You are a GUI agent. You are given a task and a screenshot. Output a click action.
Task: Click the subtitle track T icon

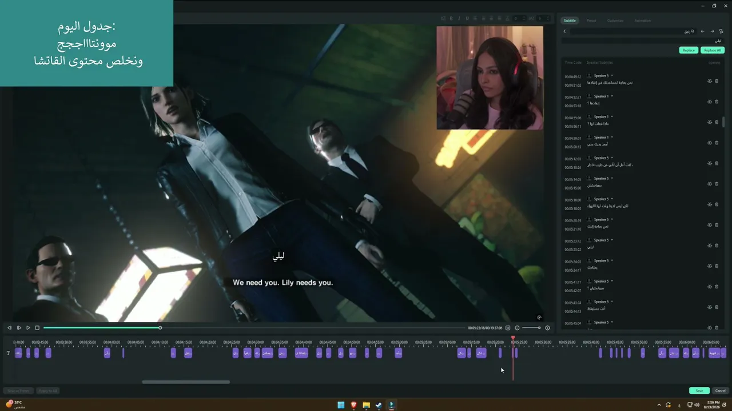tap(8, 353)
